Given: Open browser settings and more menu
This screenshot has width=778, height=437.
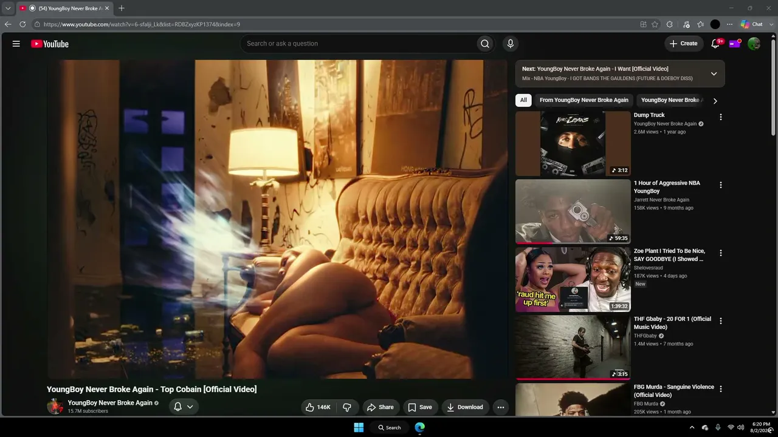Looking at the screenshot, I should point(729,24).
